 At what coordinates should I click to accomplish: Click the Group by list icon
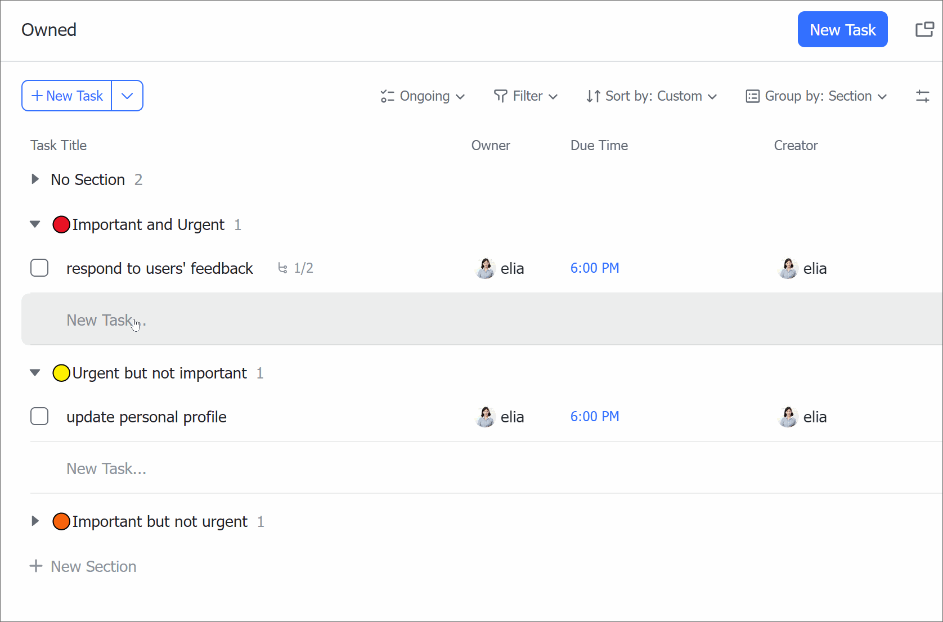pos(751,96)
